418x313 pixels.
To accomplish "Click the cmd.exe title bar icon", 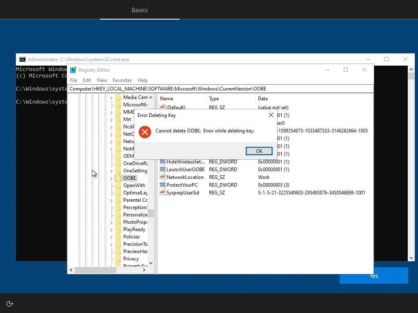I will tap(22, 60).
